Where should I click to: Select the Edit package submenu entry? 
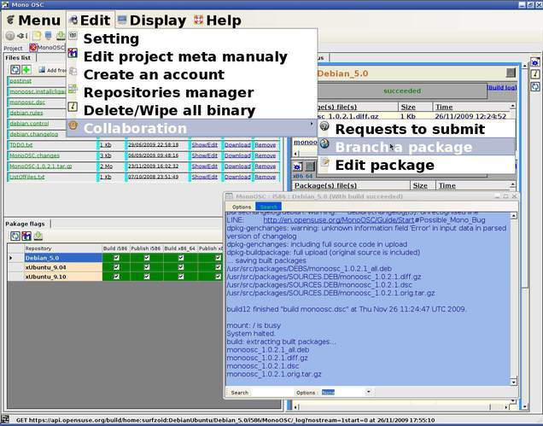(x=417, y=165)
